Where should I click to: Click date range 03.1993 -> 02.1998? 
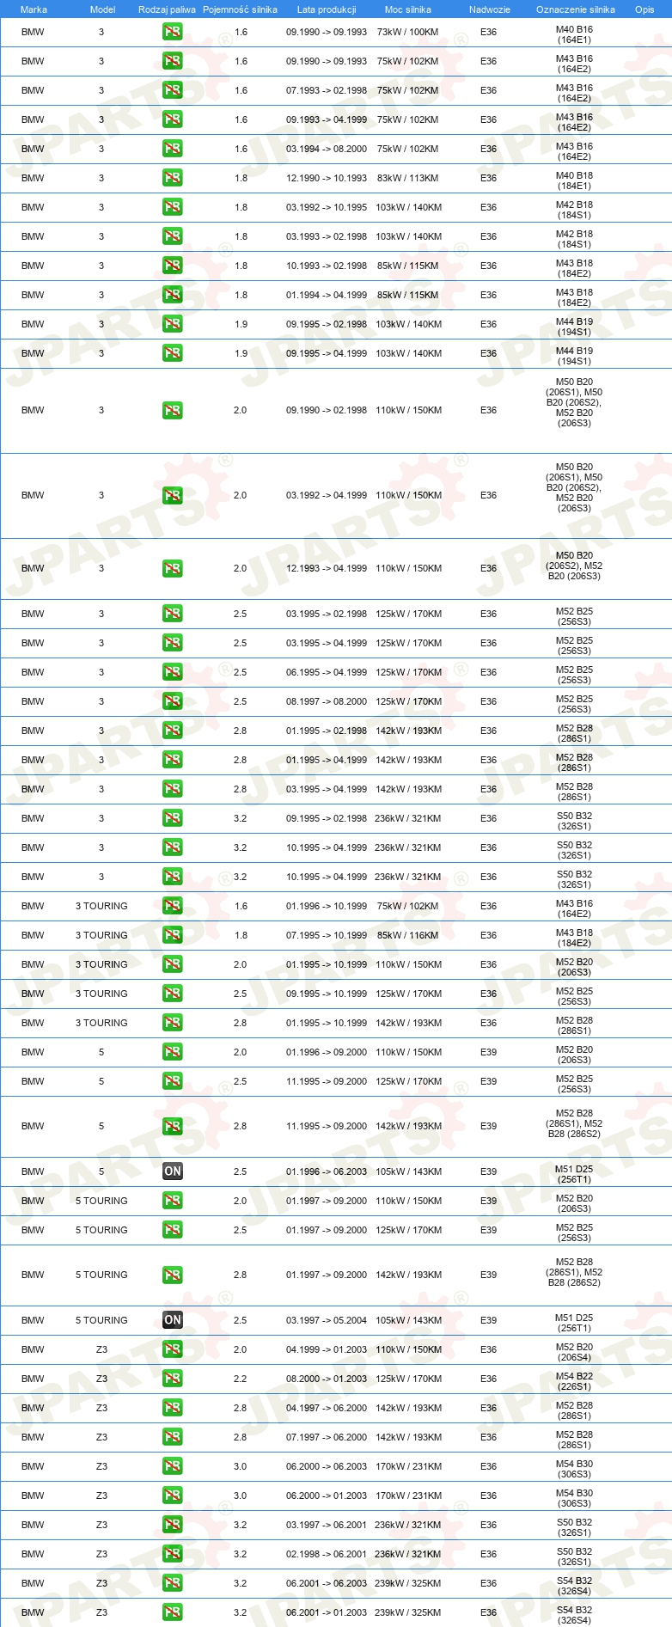(327, 236)
